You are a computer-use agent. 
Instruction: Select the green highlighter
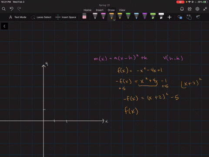(153, 16)
